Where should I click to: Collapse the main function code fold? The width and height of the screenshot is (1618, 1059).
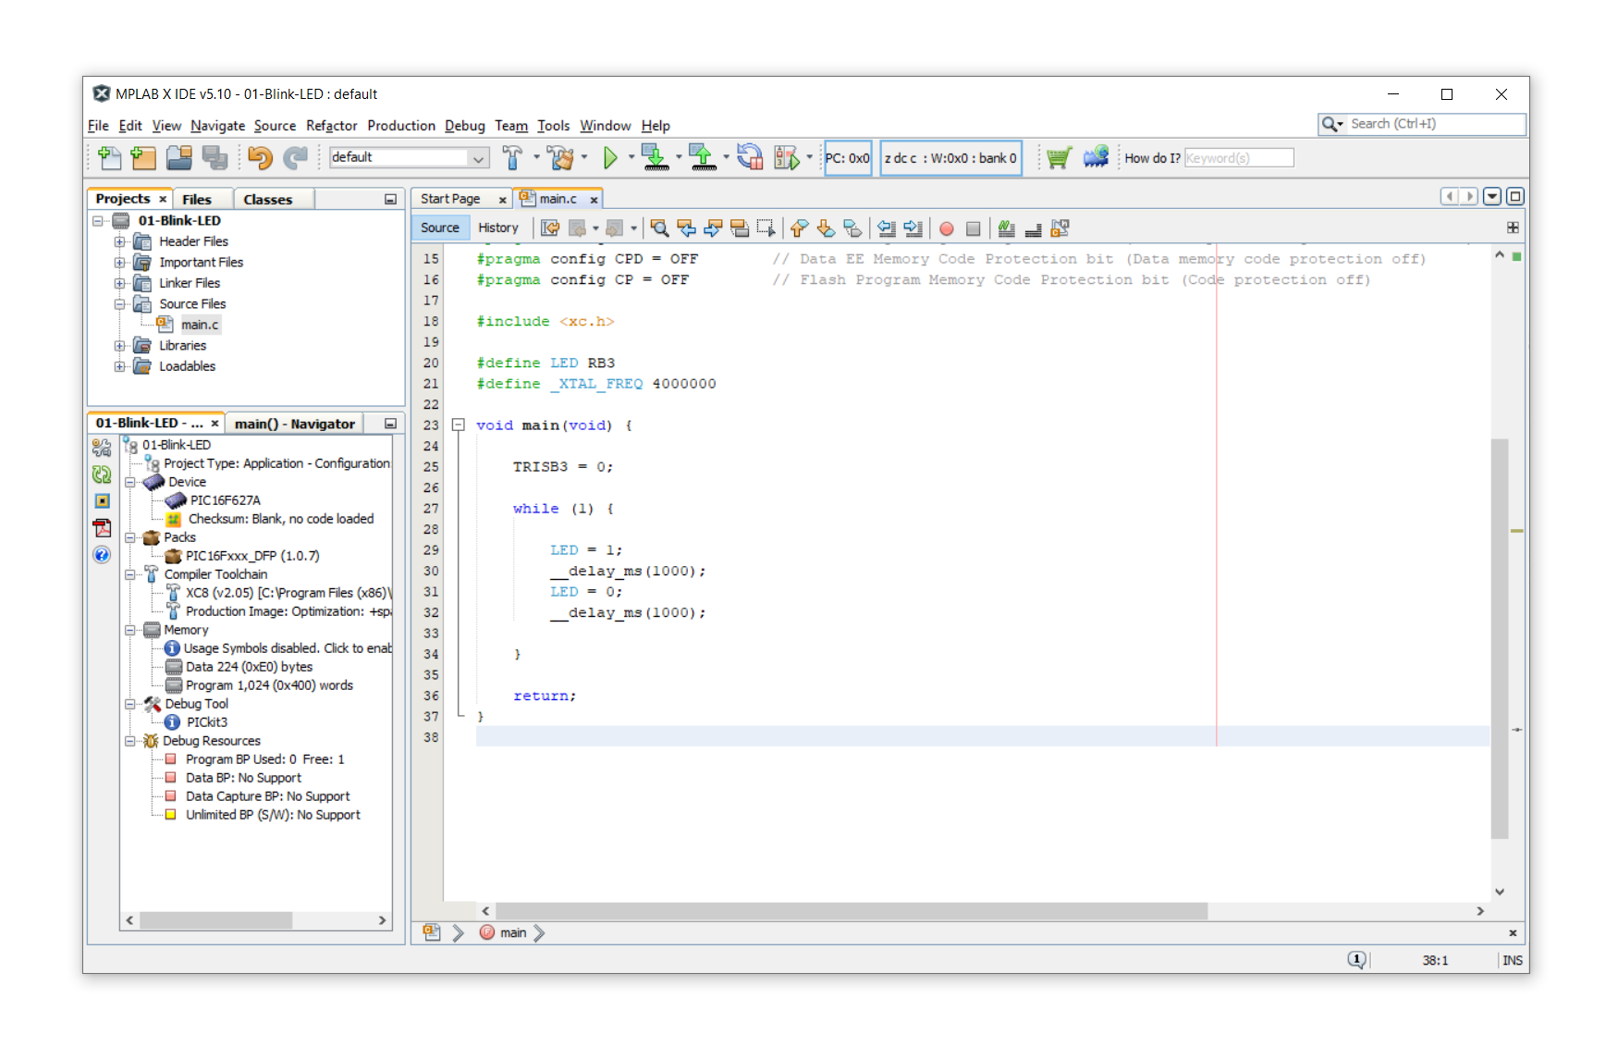(458, 425)
